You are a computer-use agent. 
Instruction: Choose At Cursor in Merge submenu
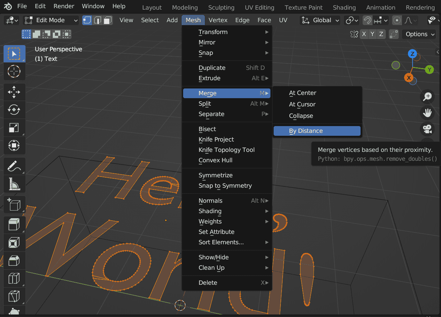pyautogui.click(x=317, y=105)
